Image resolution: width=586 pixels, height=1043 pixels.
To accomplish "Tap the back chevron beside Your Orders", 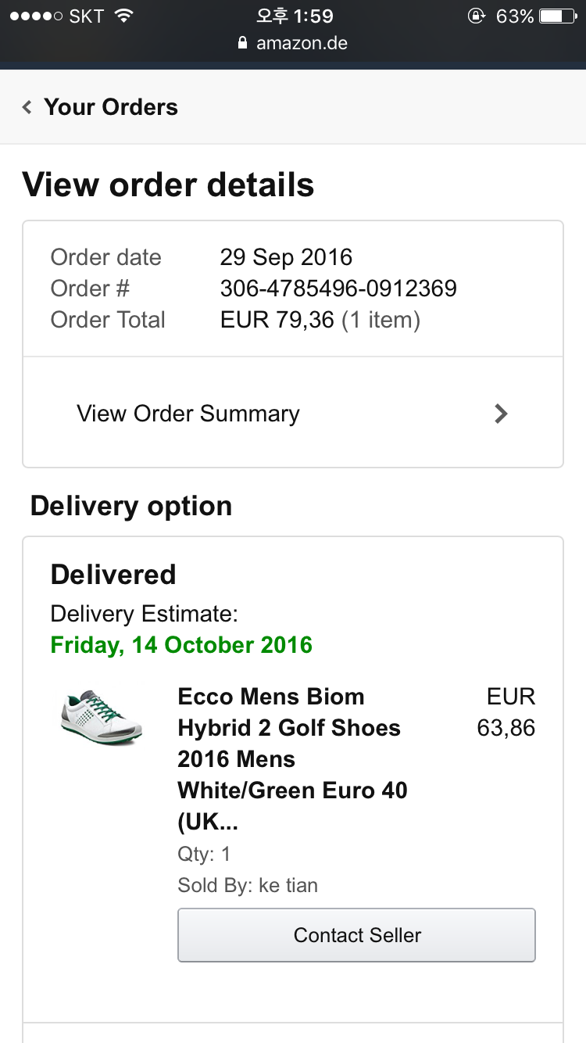I will tap(27, 108).
